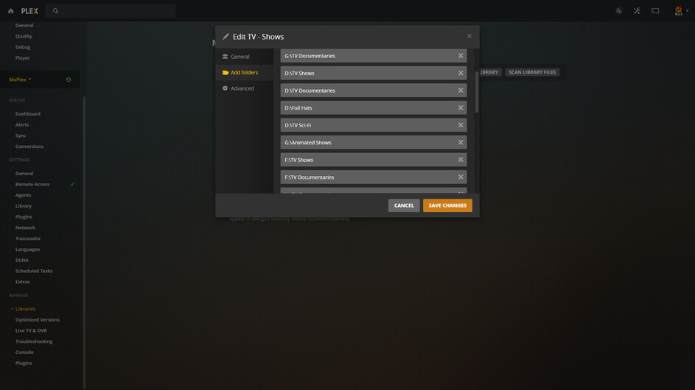
Task: Open the settings wrench icon in top bar
Action: coord(637,11)
